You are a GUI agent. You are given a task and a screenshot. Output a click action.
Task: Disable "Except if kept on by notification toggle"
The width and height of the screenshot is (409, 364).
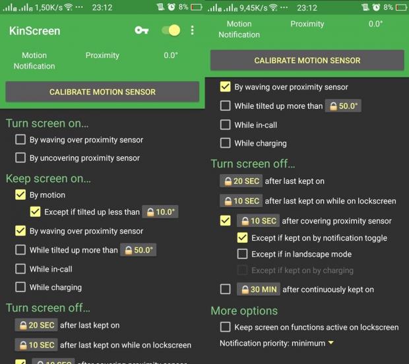(x=242, y=238)
